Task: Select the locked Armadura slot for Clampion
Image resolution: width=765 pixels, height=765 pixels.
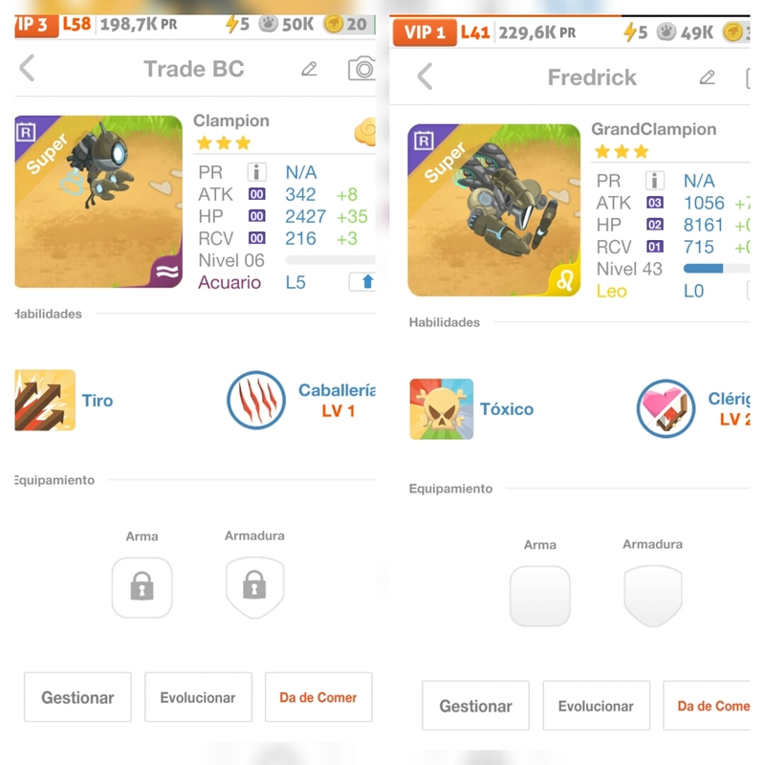Action: [254, 587]
